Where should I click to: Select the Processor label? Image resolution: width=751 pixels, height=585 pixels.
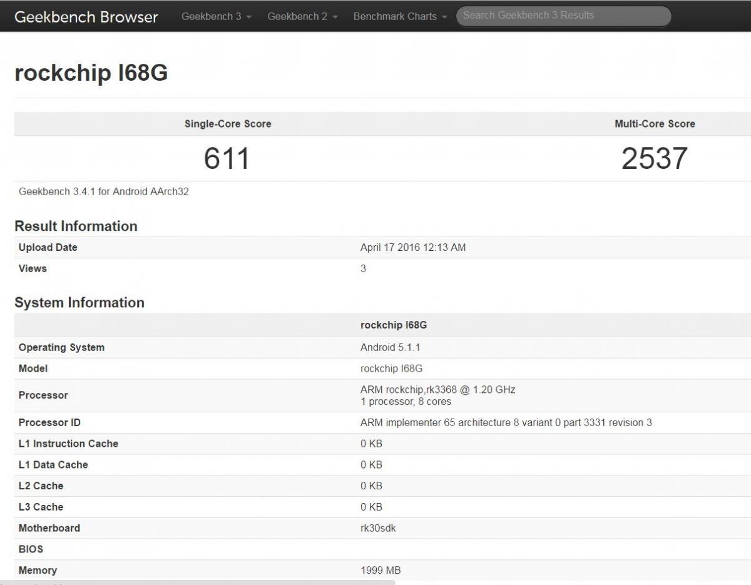(43, 395)
